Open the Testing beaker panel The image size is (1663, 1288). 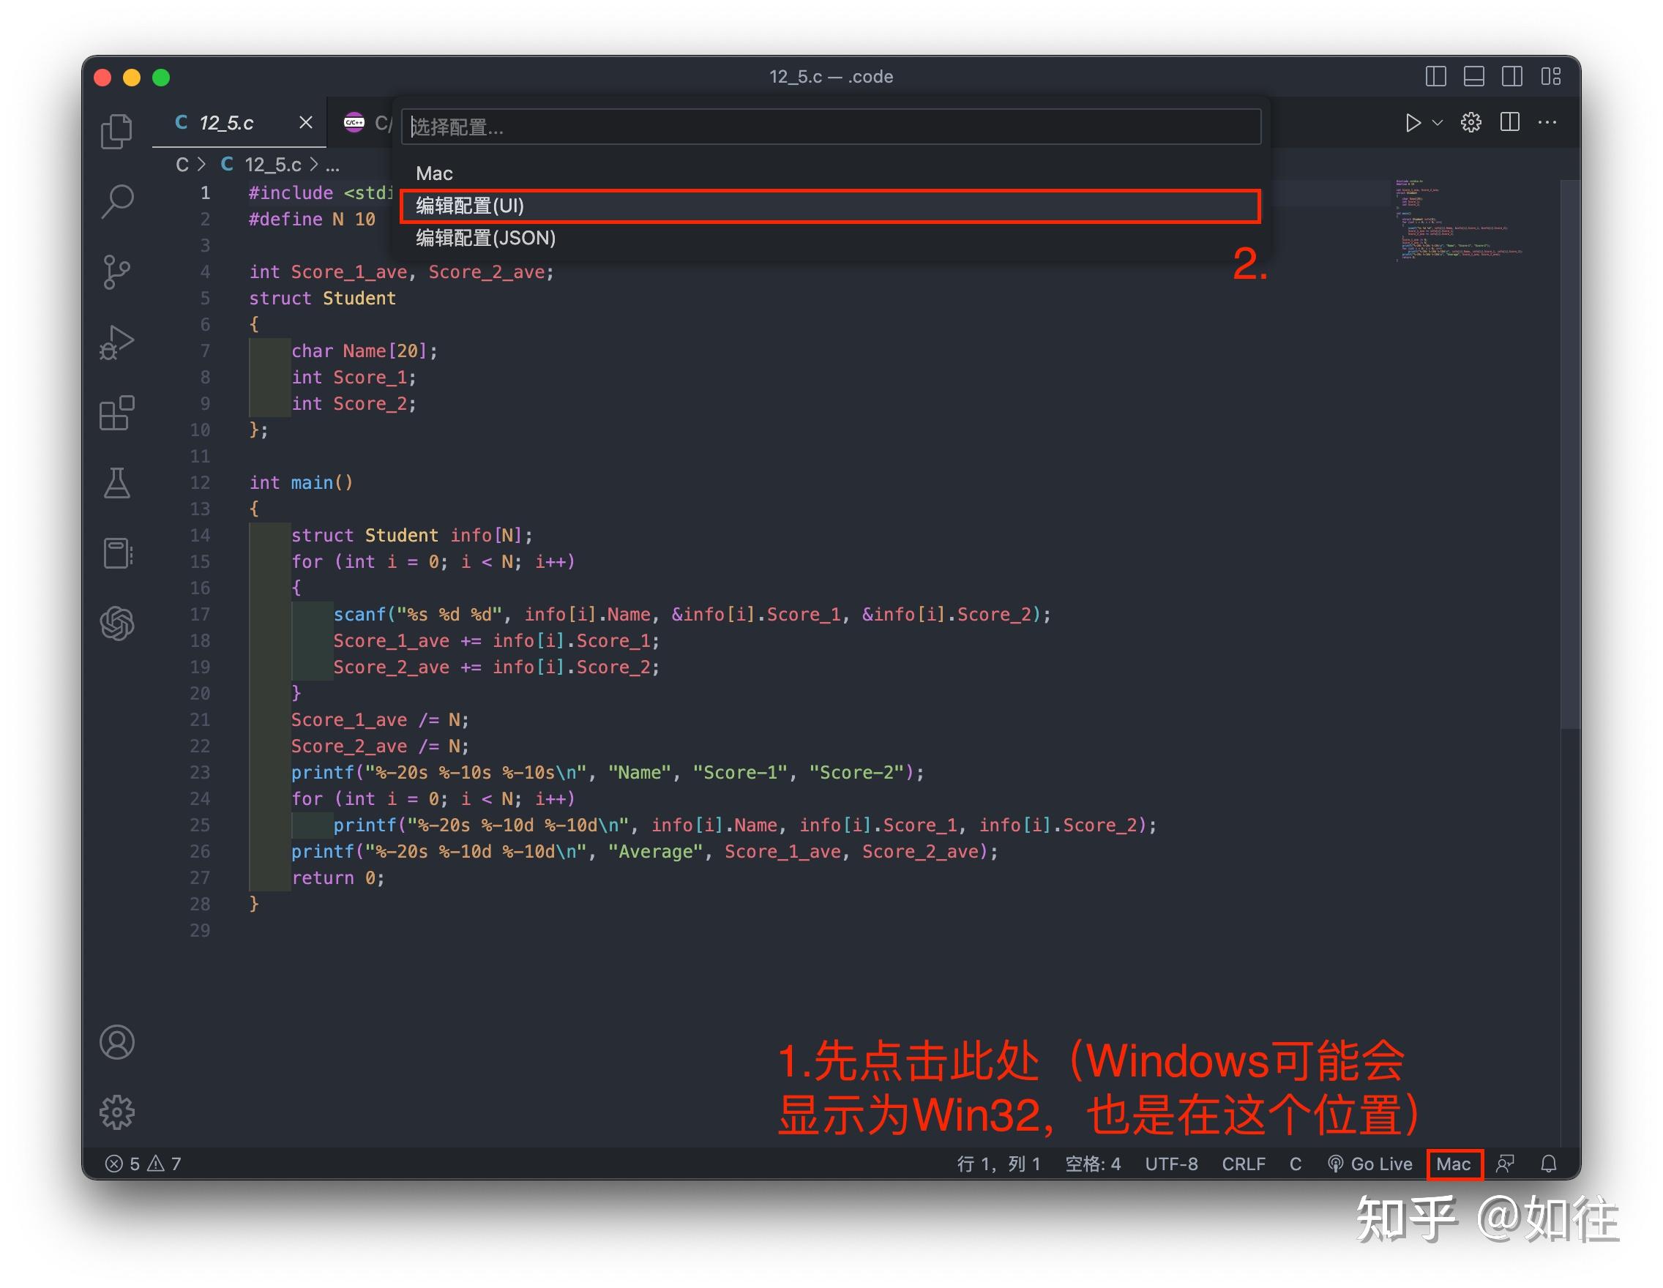tap(118, 485)
